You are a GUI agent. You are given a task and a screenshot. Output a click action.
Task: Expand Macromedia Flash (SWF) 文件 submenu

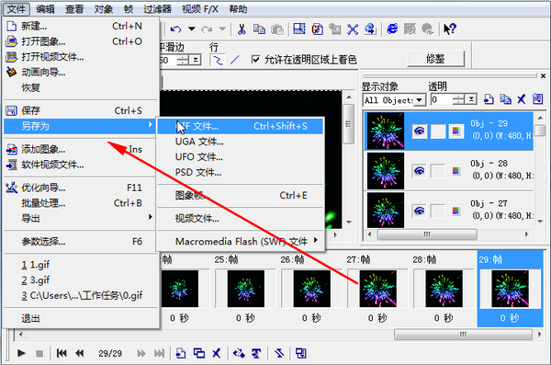[241, 242]
